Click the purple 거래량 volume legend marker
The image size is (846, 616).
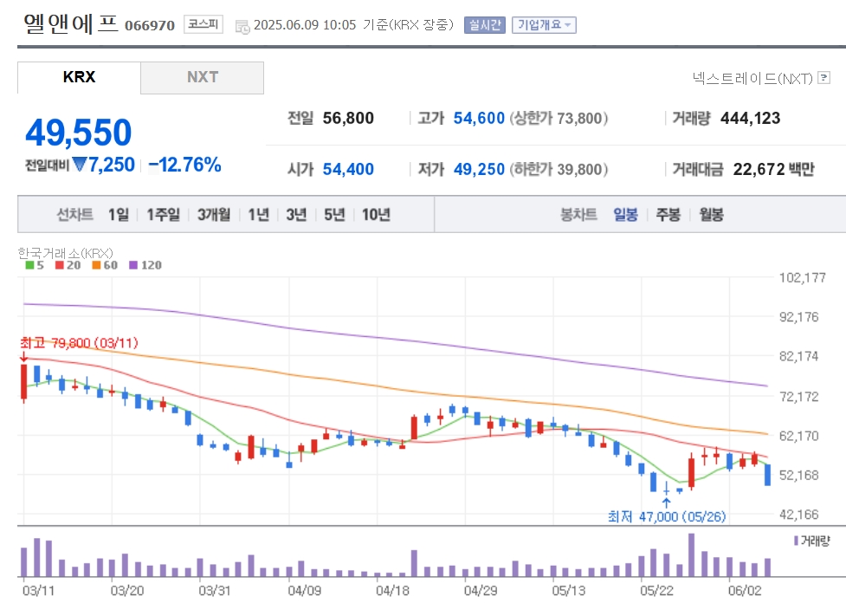click(797, 541)
